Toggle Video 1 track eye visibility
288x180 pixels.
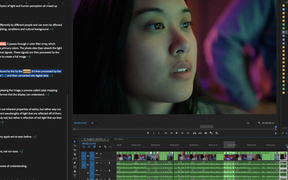coord(101,153)
